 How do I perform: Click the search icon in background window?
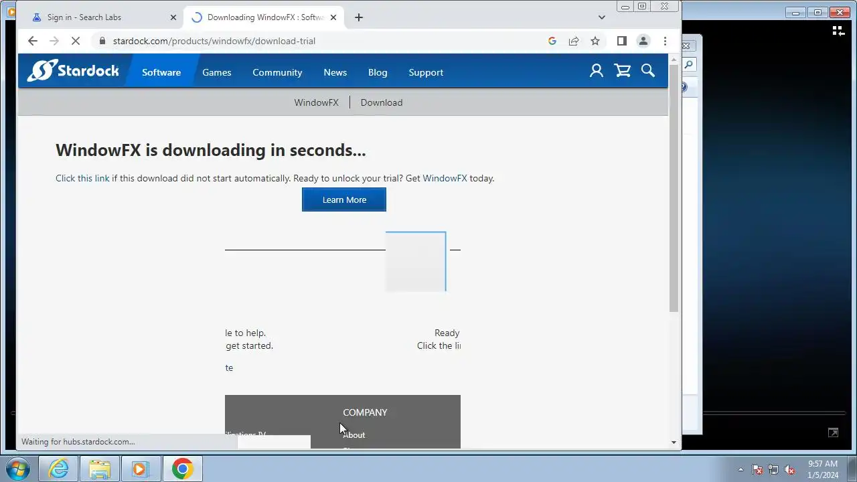(x=688, y=65)
